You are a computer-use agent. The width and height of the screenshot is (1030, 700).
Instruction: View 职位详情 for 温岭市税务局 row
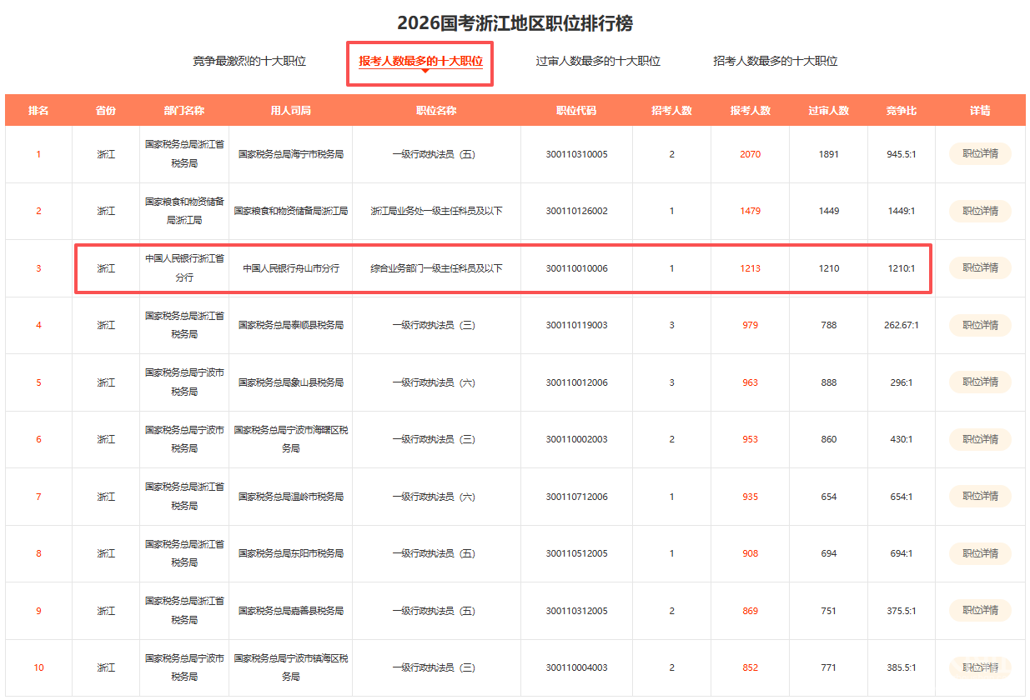(x=980, y=497)
